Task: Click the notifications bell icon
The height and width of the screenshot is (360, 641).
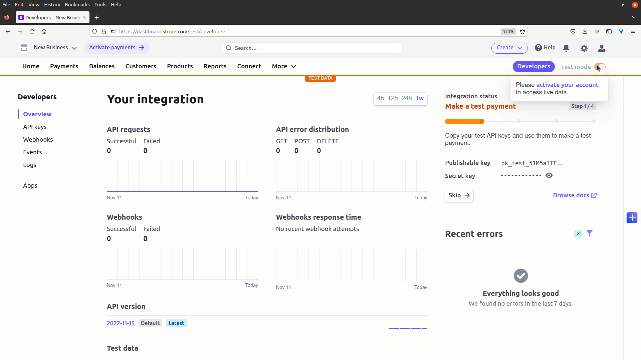Action: [x=566, y=48]
